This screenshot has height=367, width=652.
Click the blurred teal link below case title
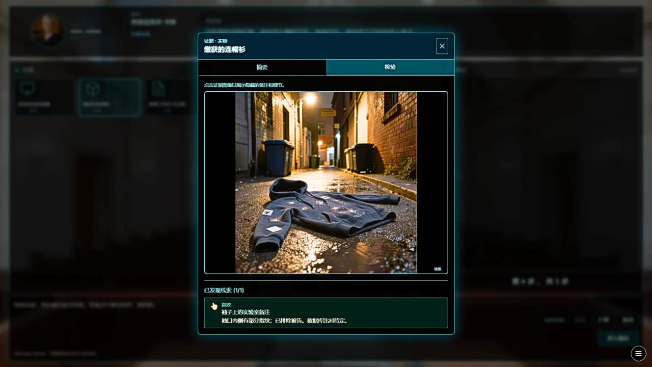[141, 34]
